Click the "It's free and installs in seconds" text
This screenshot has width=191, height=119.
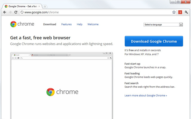click(x=143, y=50)
